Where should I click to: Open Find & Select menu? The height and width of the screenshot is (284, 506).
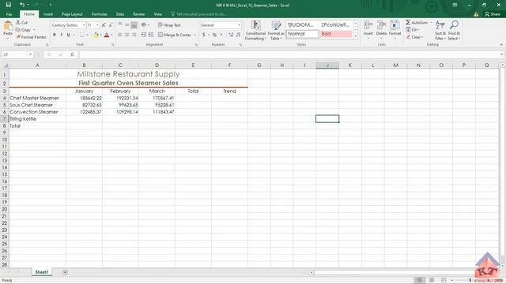click(454, 30)
